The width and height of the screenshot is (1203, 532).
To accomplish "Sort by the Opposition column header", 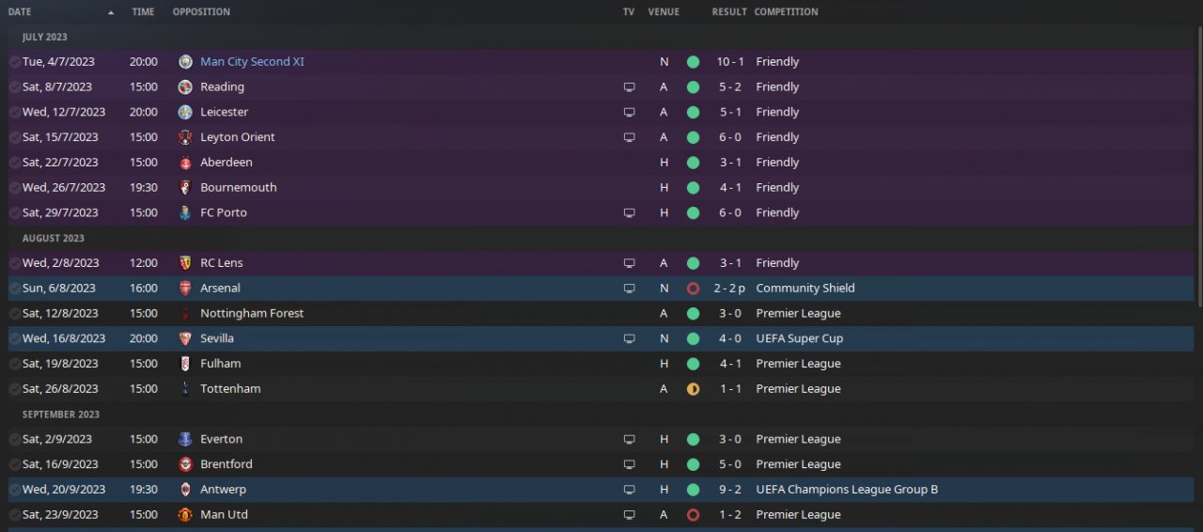I will 201,12.
